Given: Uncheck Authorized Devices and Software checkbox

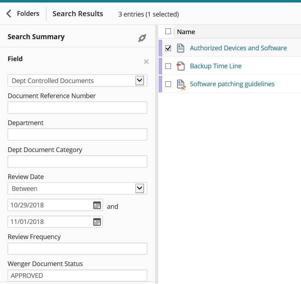Looking at the screenshot, I should point(168,48).
